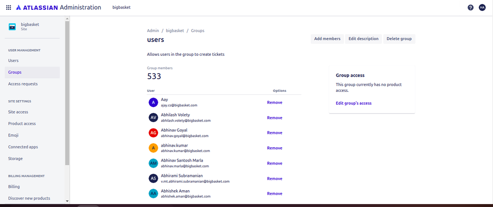The height and width of the screenshot is (207, 493).
Task: Click the Delete group button
Action: (x=399, y=39)
